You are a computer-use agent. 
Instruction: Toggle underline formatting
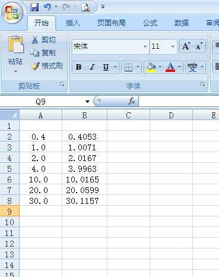(x=106, y=67)
